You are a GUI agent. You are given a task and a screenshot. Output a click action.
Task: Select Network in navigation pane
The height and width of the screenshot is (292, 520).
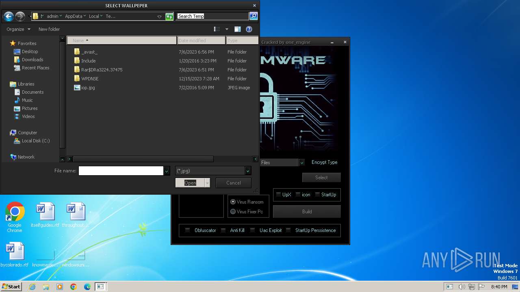[22, 157]
